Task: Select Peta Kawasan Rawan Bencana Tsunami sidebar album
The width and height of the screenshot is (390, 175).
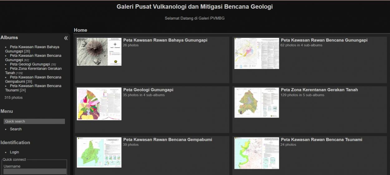Action: click(33, 88)
